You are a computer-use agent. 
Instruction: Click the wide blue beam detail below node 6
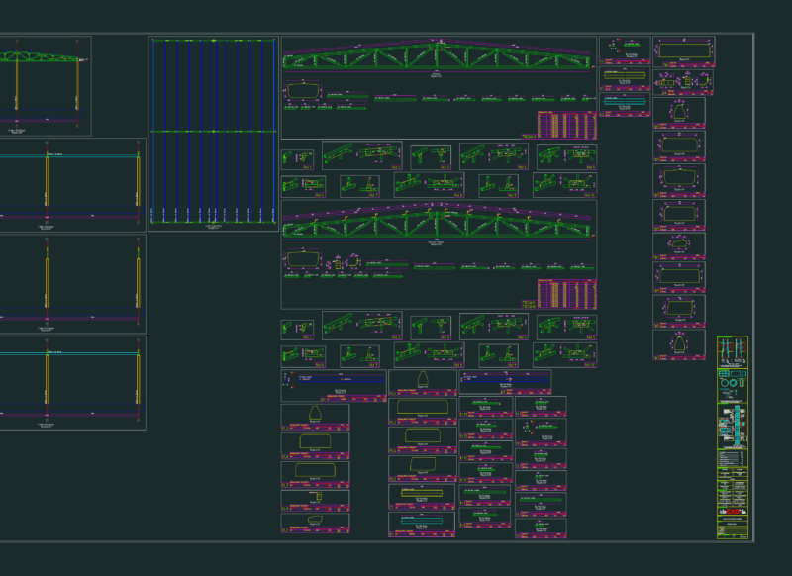334,386
